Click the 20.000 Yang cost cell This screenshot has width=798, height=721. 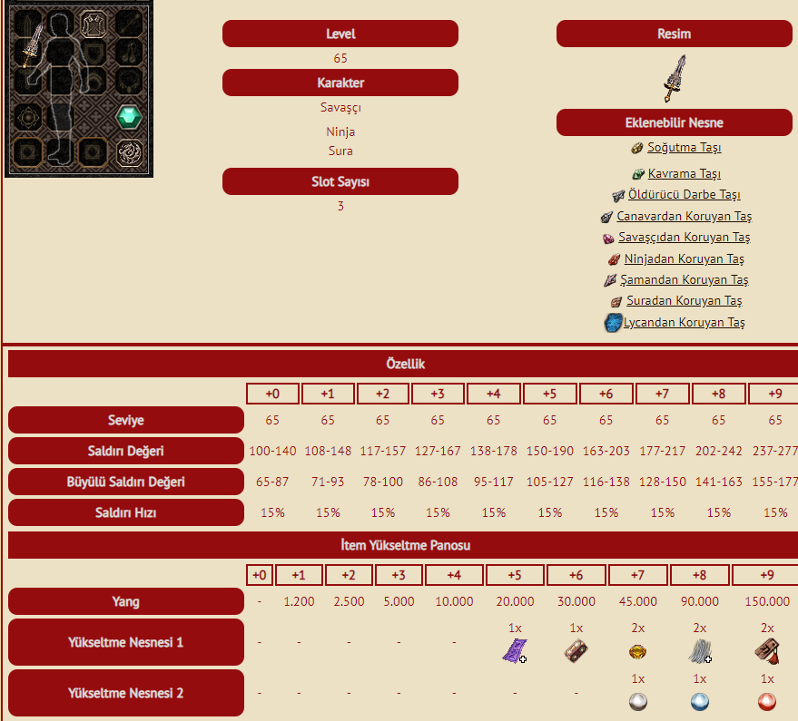pos(515,601)
